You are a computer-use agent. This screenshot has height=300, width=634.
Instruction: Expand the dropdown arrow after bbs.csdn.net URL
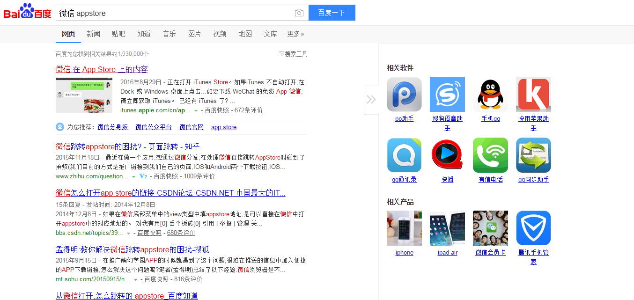point(128,233)
